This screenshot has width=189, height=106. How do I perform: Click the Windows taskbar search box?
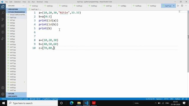click(32, 103)
